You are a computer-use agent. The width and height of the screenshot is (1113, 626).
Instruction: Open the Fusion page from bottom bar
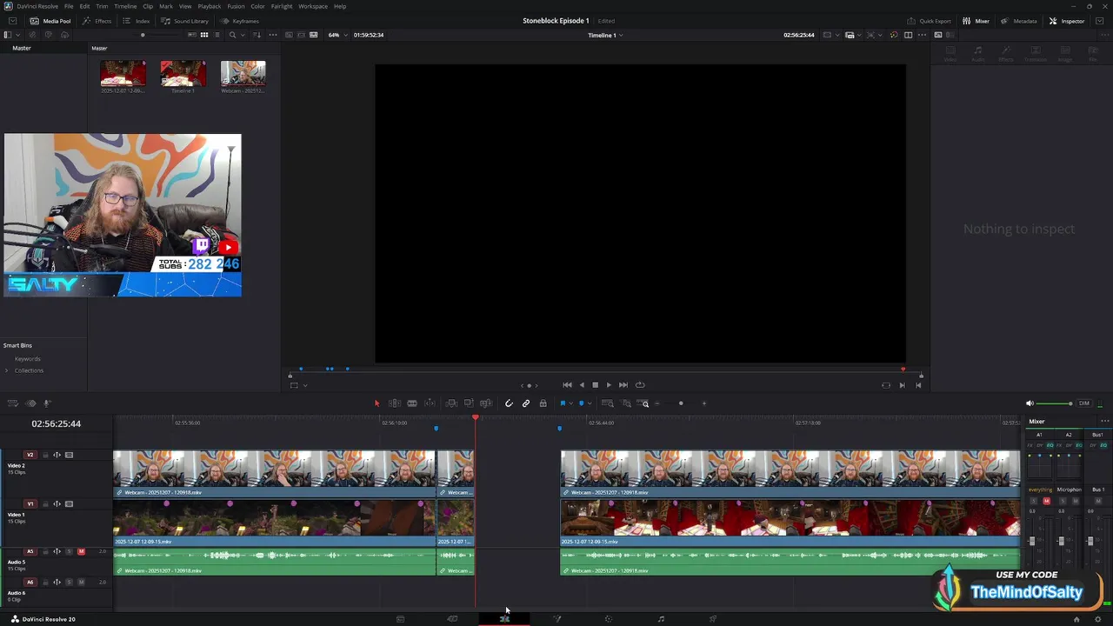pyautogui.click(x=556, y=619)
